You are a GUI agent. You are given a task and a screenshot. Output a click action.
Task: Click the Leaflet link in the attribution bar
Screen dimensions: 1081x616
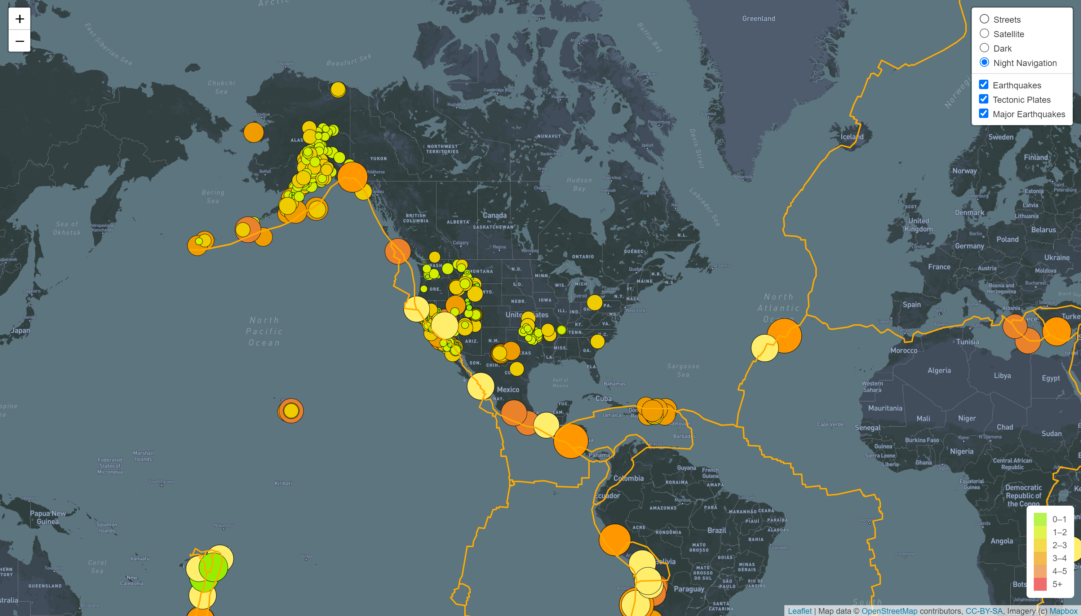tap(801, 611)
